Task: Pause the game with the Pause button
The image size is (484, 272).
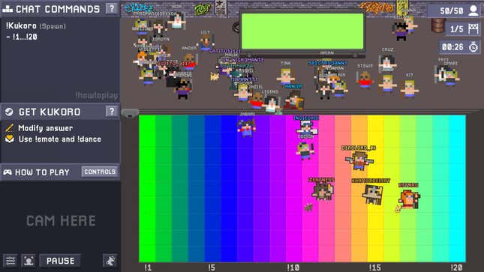Action: pyautogui.click(x=61, y=261)
